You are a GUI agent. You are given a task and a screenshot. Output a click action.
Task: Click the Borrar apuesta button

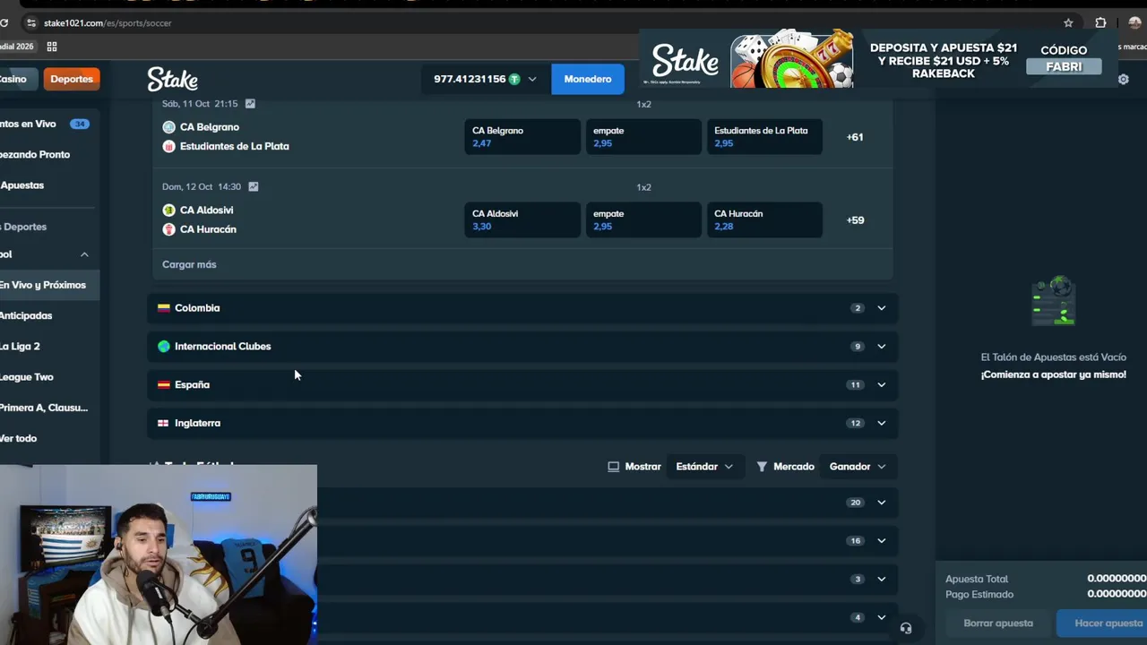click(x=998, y=623)
